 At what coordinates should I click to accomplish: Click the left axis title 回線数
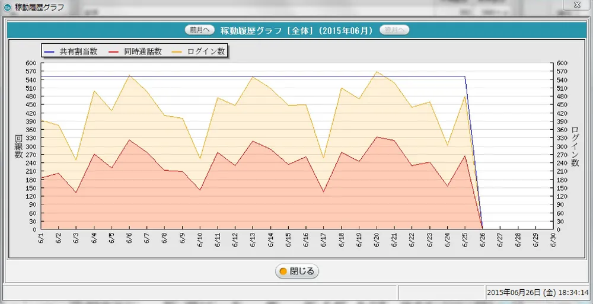[18, 146]
